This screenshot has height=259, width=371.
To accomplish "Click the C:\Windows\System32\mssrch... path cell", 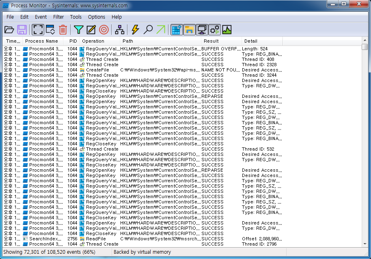I will coord(160,239).
